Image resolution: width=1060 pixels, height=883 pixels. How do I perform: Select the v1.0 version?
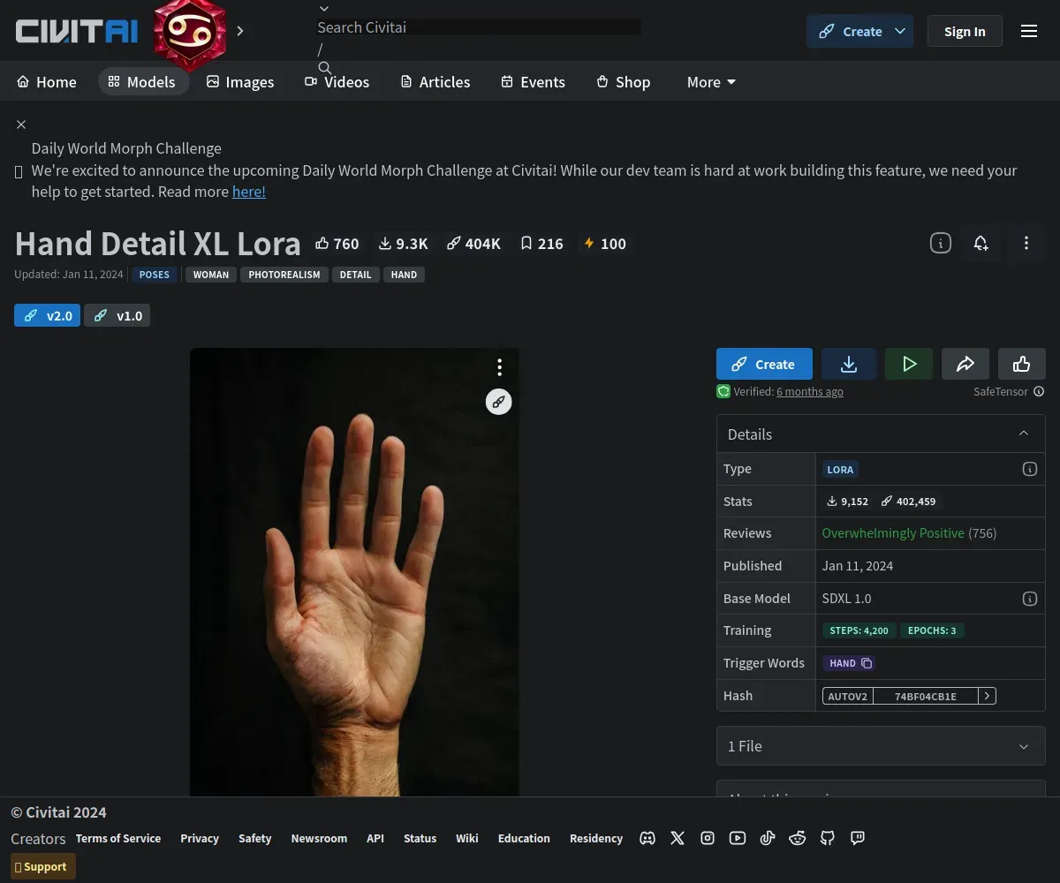click(x=117, y=315)
